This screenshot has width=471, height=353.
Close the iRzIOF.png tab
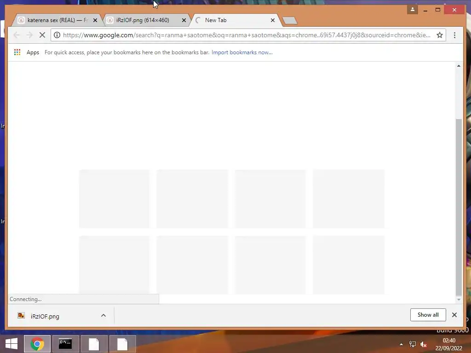pos(184,20)
